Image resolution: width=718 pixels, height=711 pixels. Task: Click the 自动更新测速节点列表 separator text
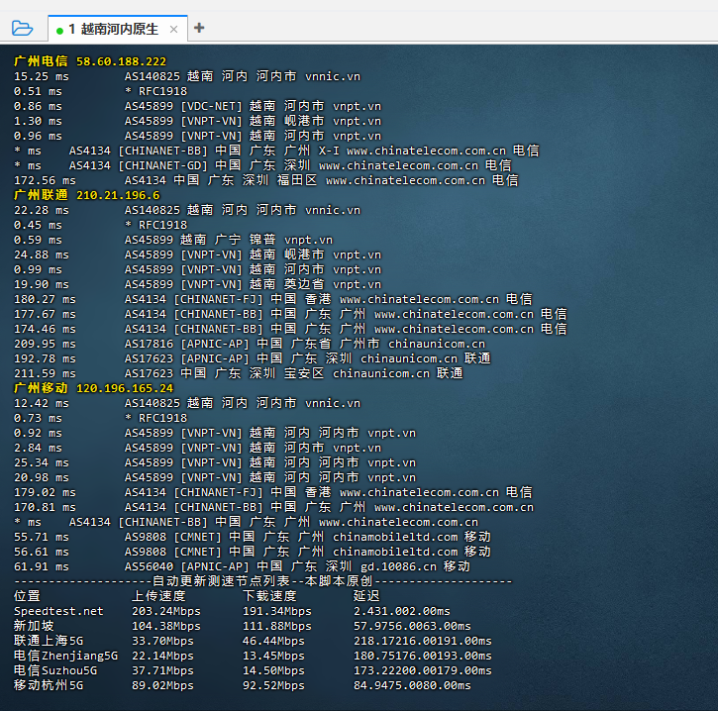tap(221, 581)
